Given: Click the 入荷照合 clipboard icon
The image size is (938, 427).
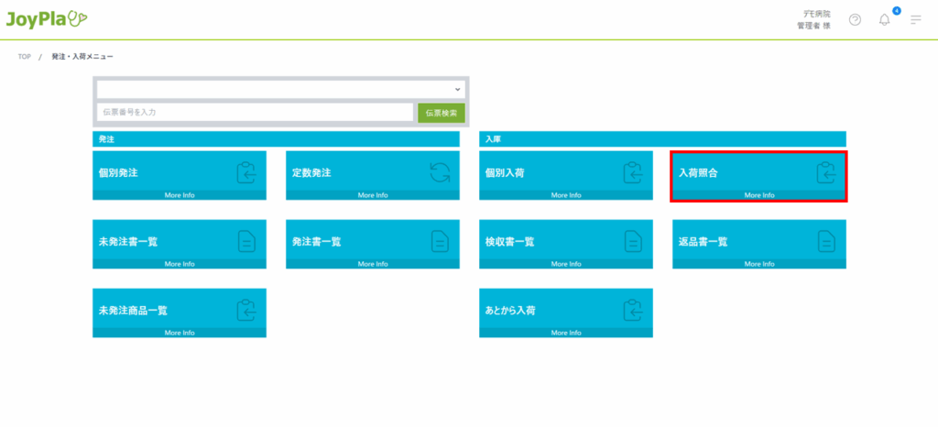Looking at the screenshot, I should (x=826, y=171).
